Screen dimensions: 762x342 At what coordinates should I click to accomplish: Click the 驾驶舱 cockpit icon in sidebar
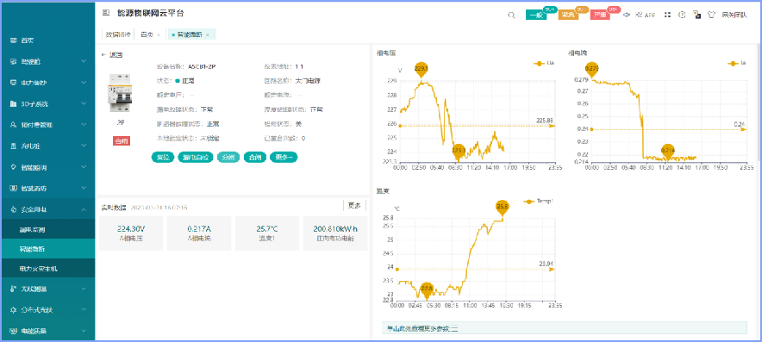(14, 62)
